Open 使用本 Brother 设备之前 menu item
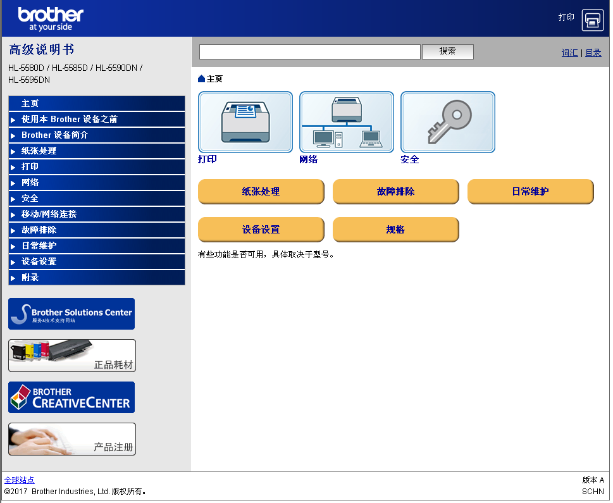 [x=97, y=120]
